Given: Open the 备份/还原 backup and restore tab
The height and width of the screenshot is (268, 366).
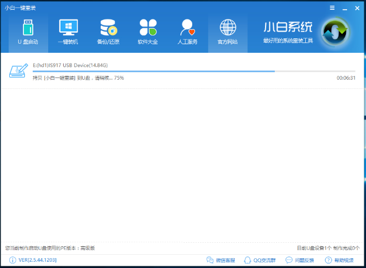Looking at the screenshot, I should pos(108,32).
